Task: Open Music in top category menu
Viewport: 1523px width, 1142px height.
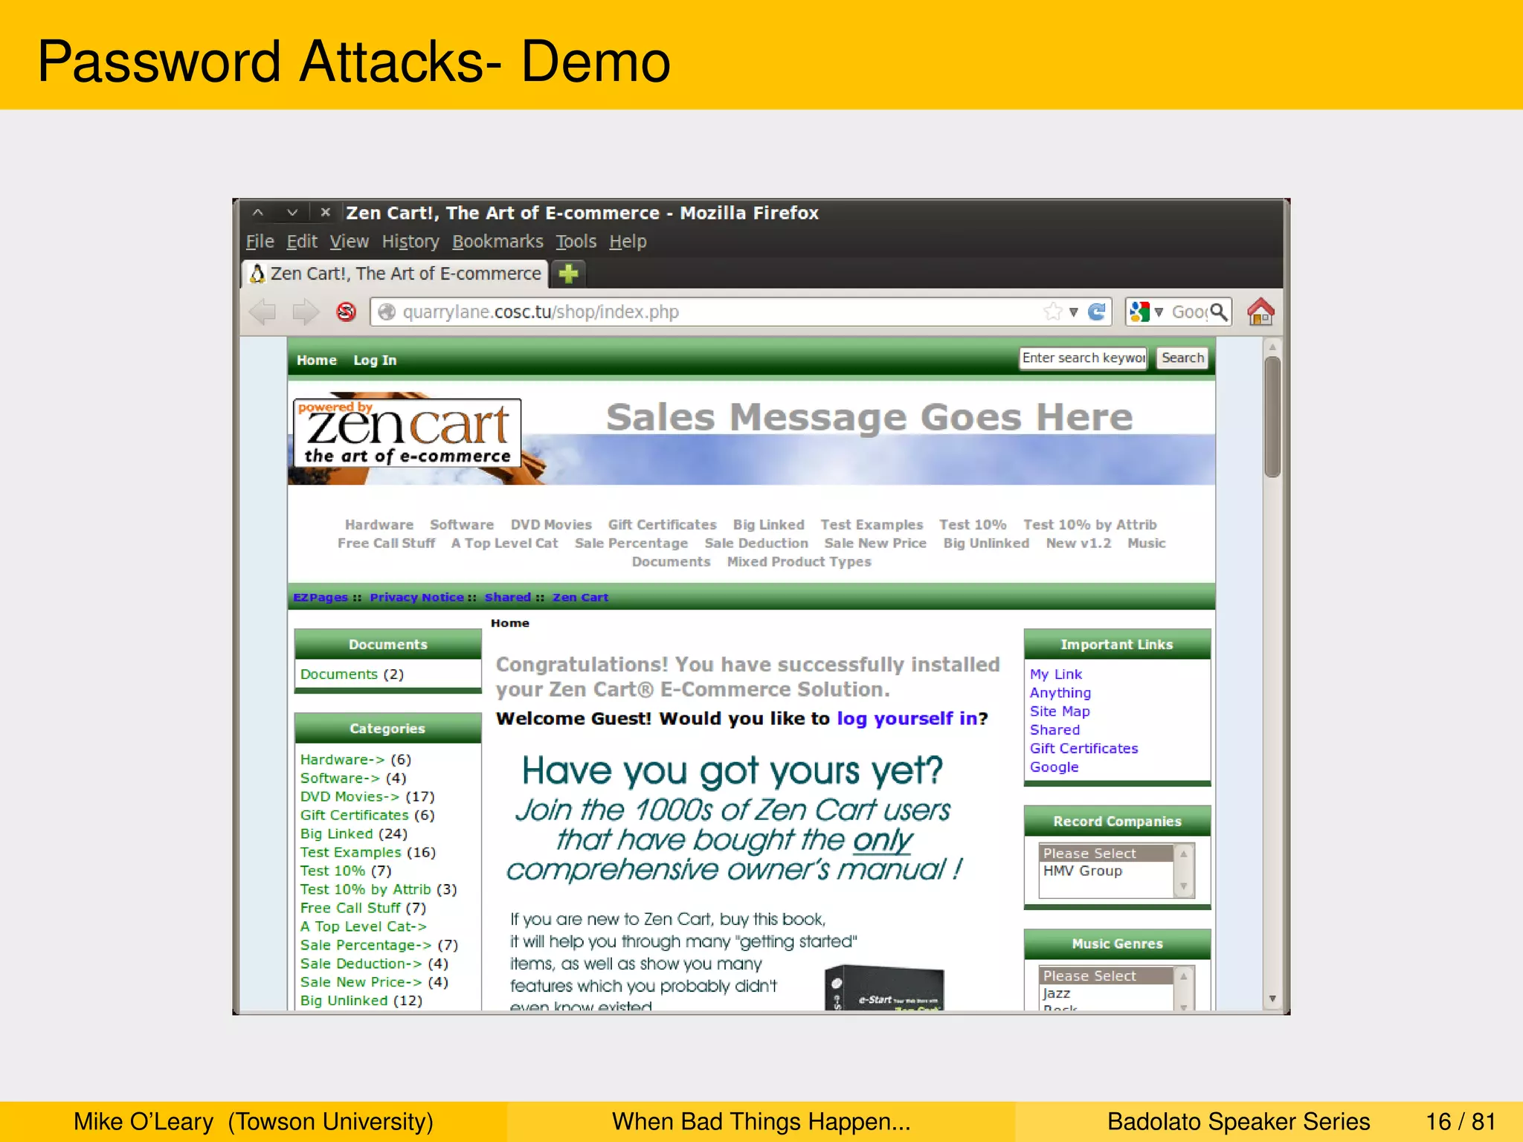Action: (x=1146, y=543)
